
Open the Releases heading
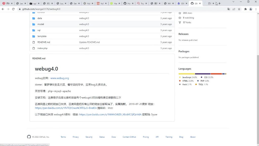[184, 34]
